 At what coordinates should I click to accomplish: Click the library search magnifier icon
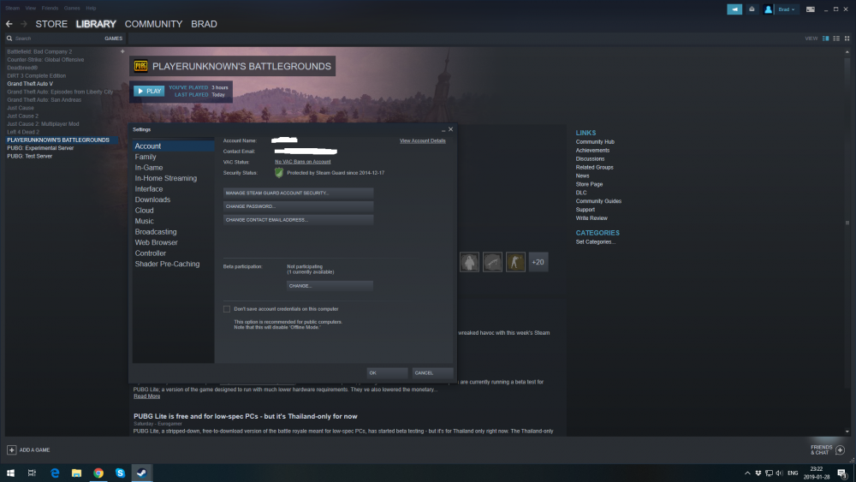point(9,39)
